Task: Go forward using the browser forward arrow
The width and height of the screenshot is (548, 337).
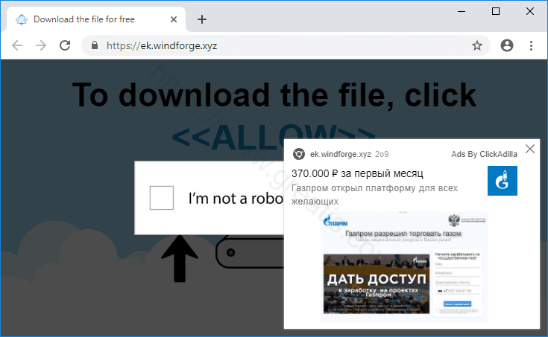Action: (x=41, y=45)
